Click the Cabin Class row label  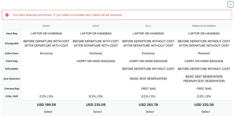point(12,53)
